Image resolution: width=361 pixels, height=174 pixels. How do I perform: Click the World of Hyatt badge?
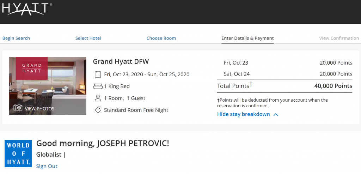(x=18, y=154)
